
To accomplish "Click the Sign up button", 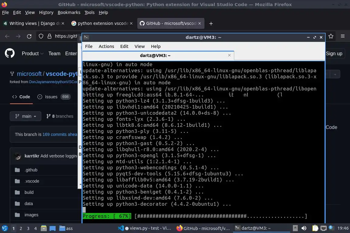I will [x=334, y=53].
